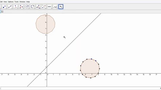Open the Help menu
This screenshot has width=161, height=90.
[x=28, y=2]
